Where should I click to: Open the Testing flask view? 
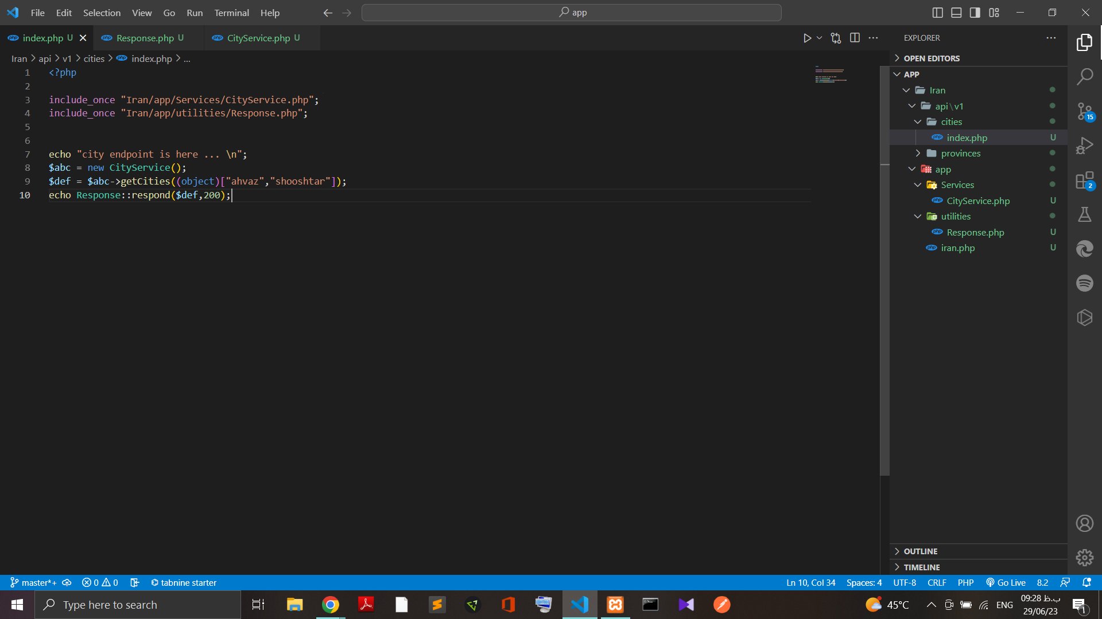(x=1084, y=214)
